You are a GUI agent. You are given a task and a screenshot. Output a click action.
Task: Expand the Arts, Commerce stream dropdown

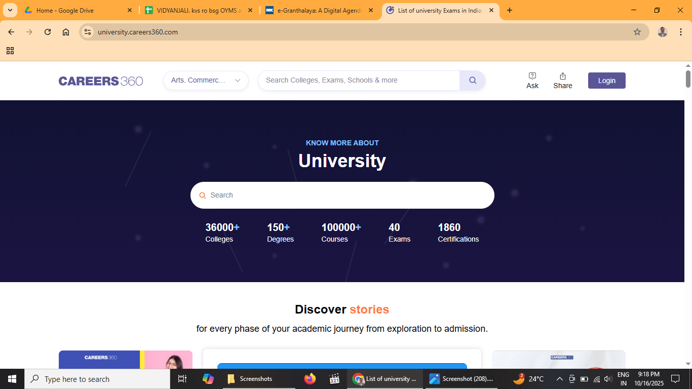206,81
